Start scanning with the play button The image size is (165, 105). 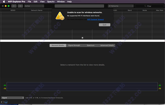coord(14,6)
